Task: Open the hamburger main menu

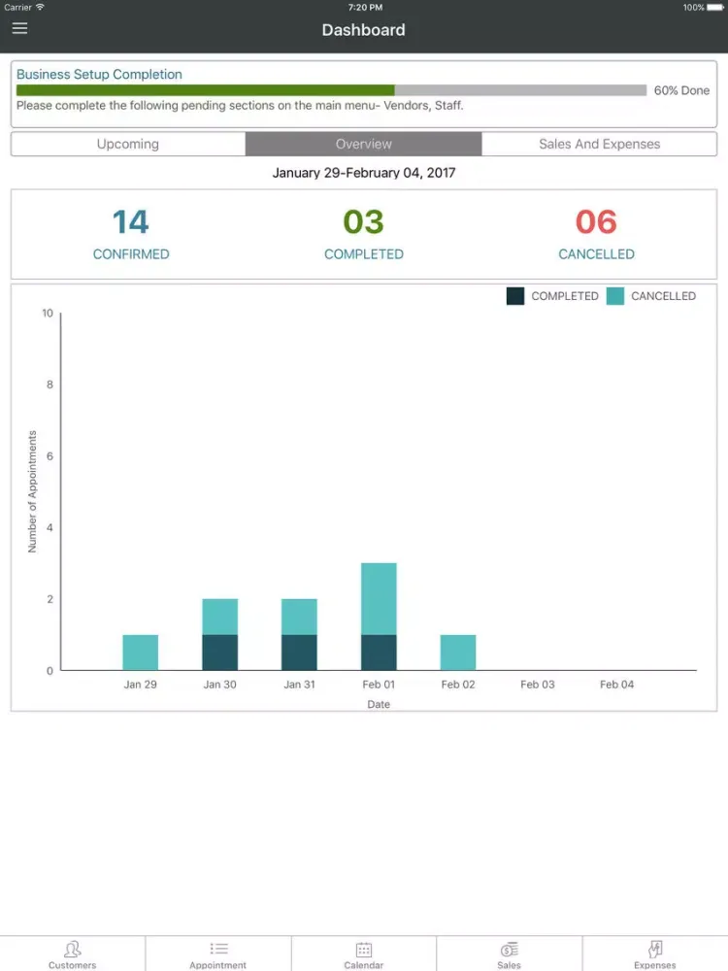Action: click(19, 28)
